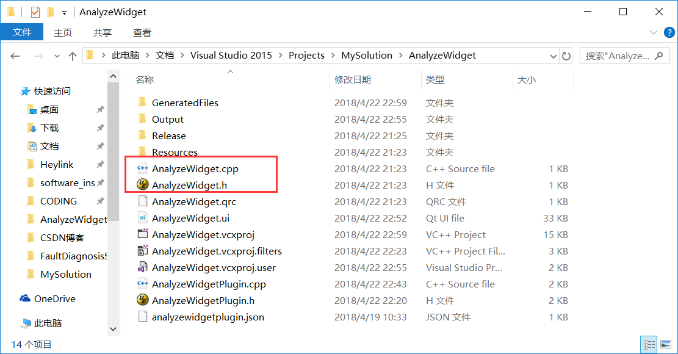Image resolution: width=678 pixels, height=354 pixels.
Task: Select the Output folder icon
Action: [142, 119]
